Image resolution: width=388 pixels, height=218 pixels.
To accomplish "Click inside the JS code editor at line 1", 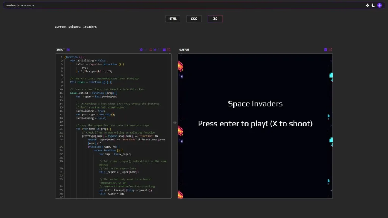I will pyautogui.click(x=75, y=57).
